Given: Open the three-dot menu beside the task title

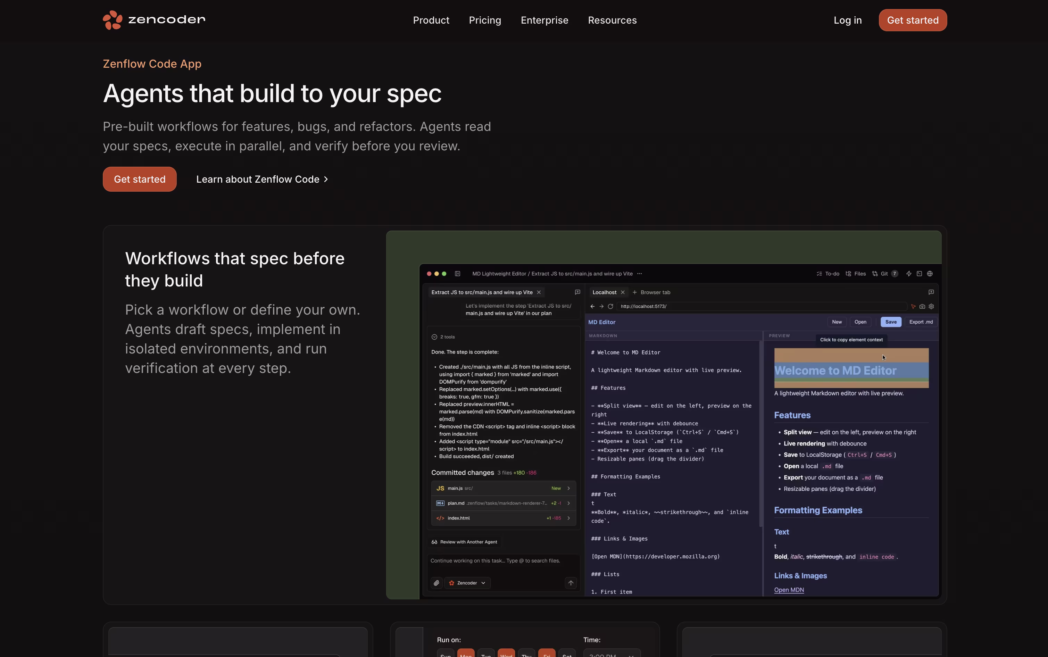Looking at the screenshot, I should [640, 274].
